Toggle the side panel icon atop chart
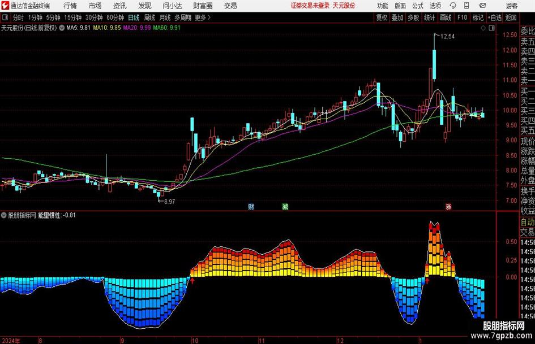 tap(491, 28)
